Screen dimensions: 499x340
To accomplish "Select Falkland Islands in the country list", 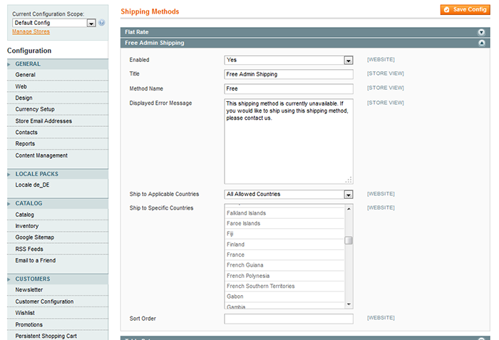I will coord(284,213).
